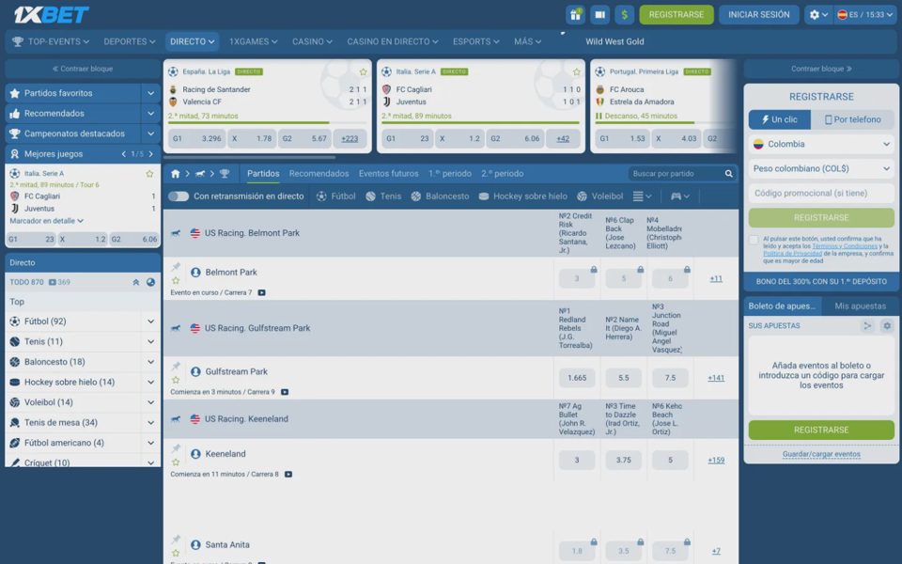Image resolution: width=902 pixels, height=564 pixels.
Task: Open the gift bonus icon in header
Action: [x=575, y=15]
